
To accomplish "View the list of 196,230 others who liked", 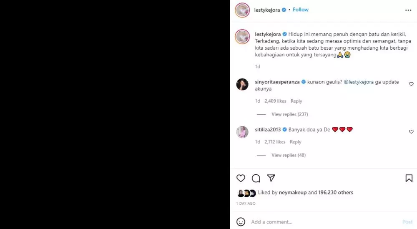I will pyautogui.click(x=336, y=193).
